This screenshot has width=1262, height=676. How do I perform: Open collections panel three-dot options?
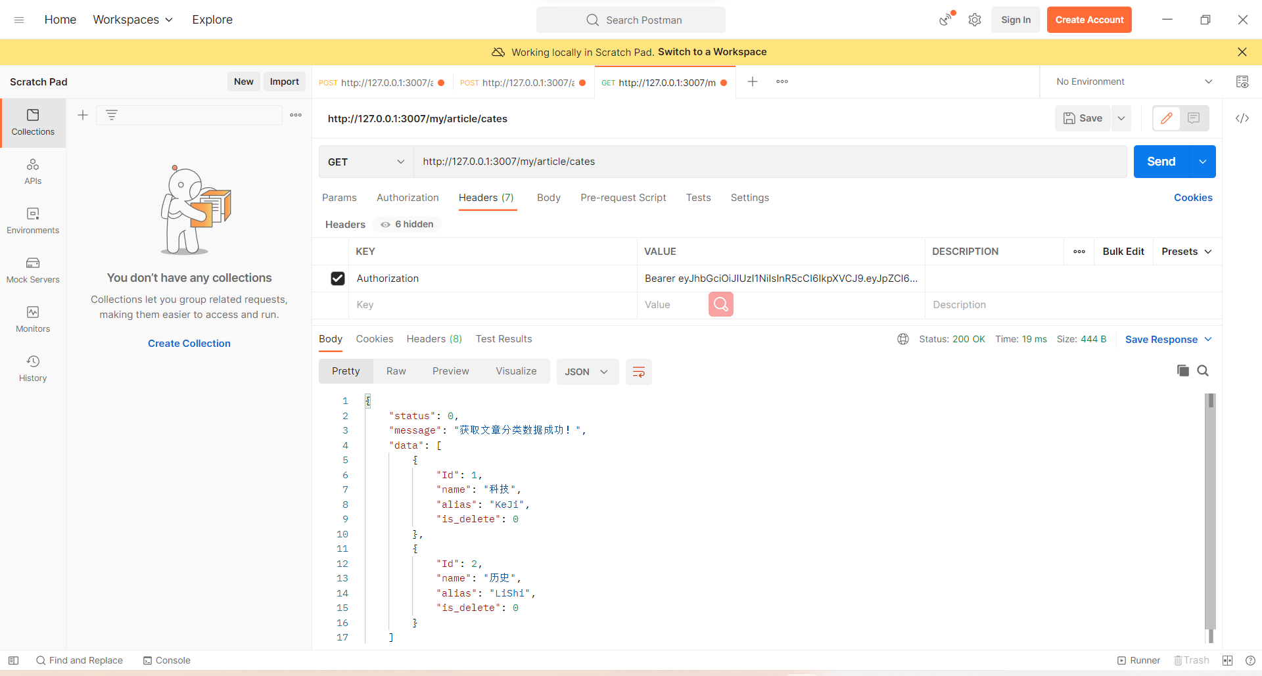coord(296,115)
